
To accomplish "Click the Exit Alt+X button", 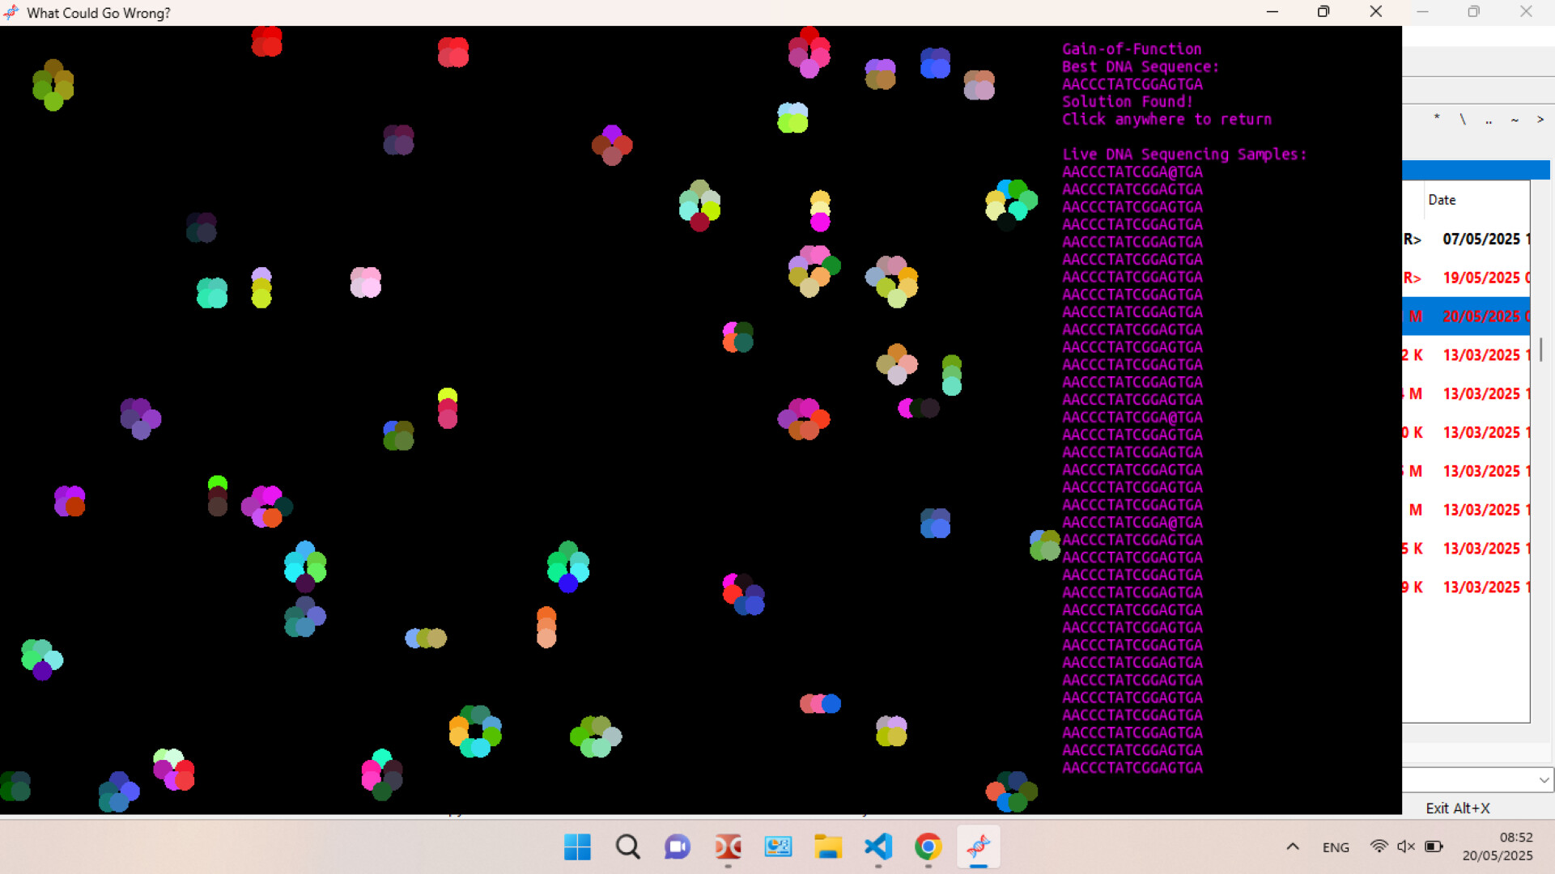I will point(1458,808).
